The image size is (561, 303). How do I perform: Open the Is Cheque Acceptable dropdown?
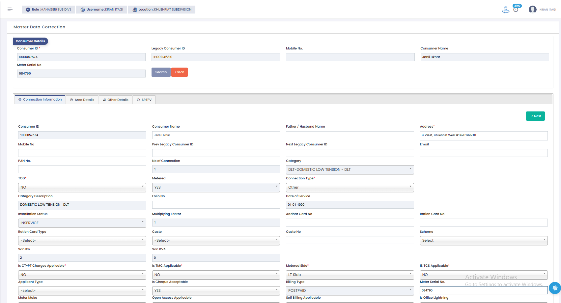pos(216,290)
